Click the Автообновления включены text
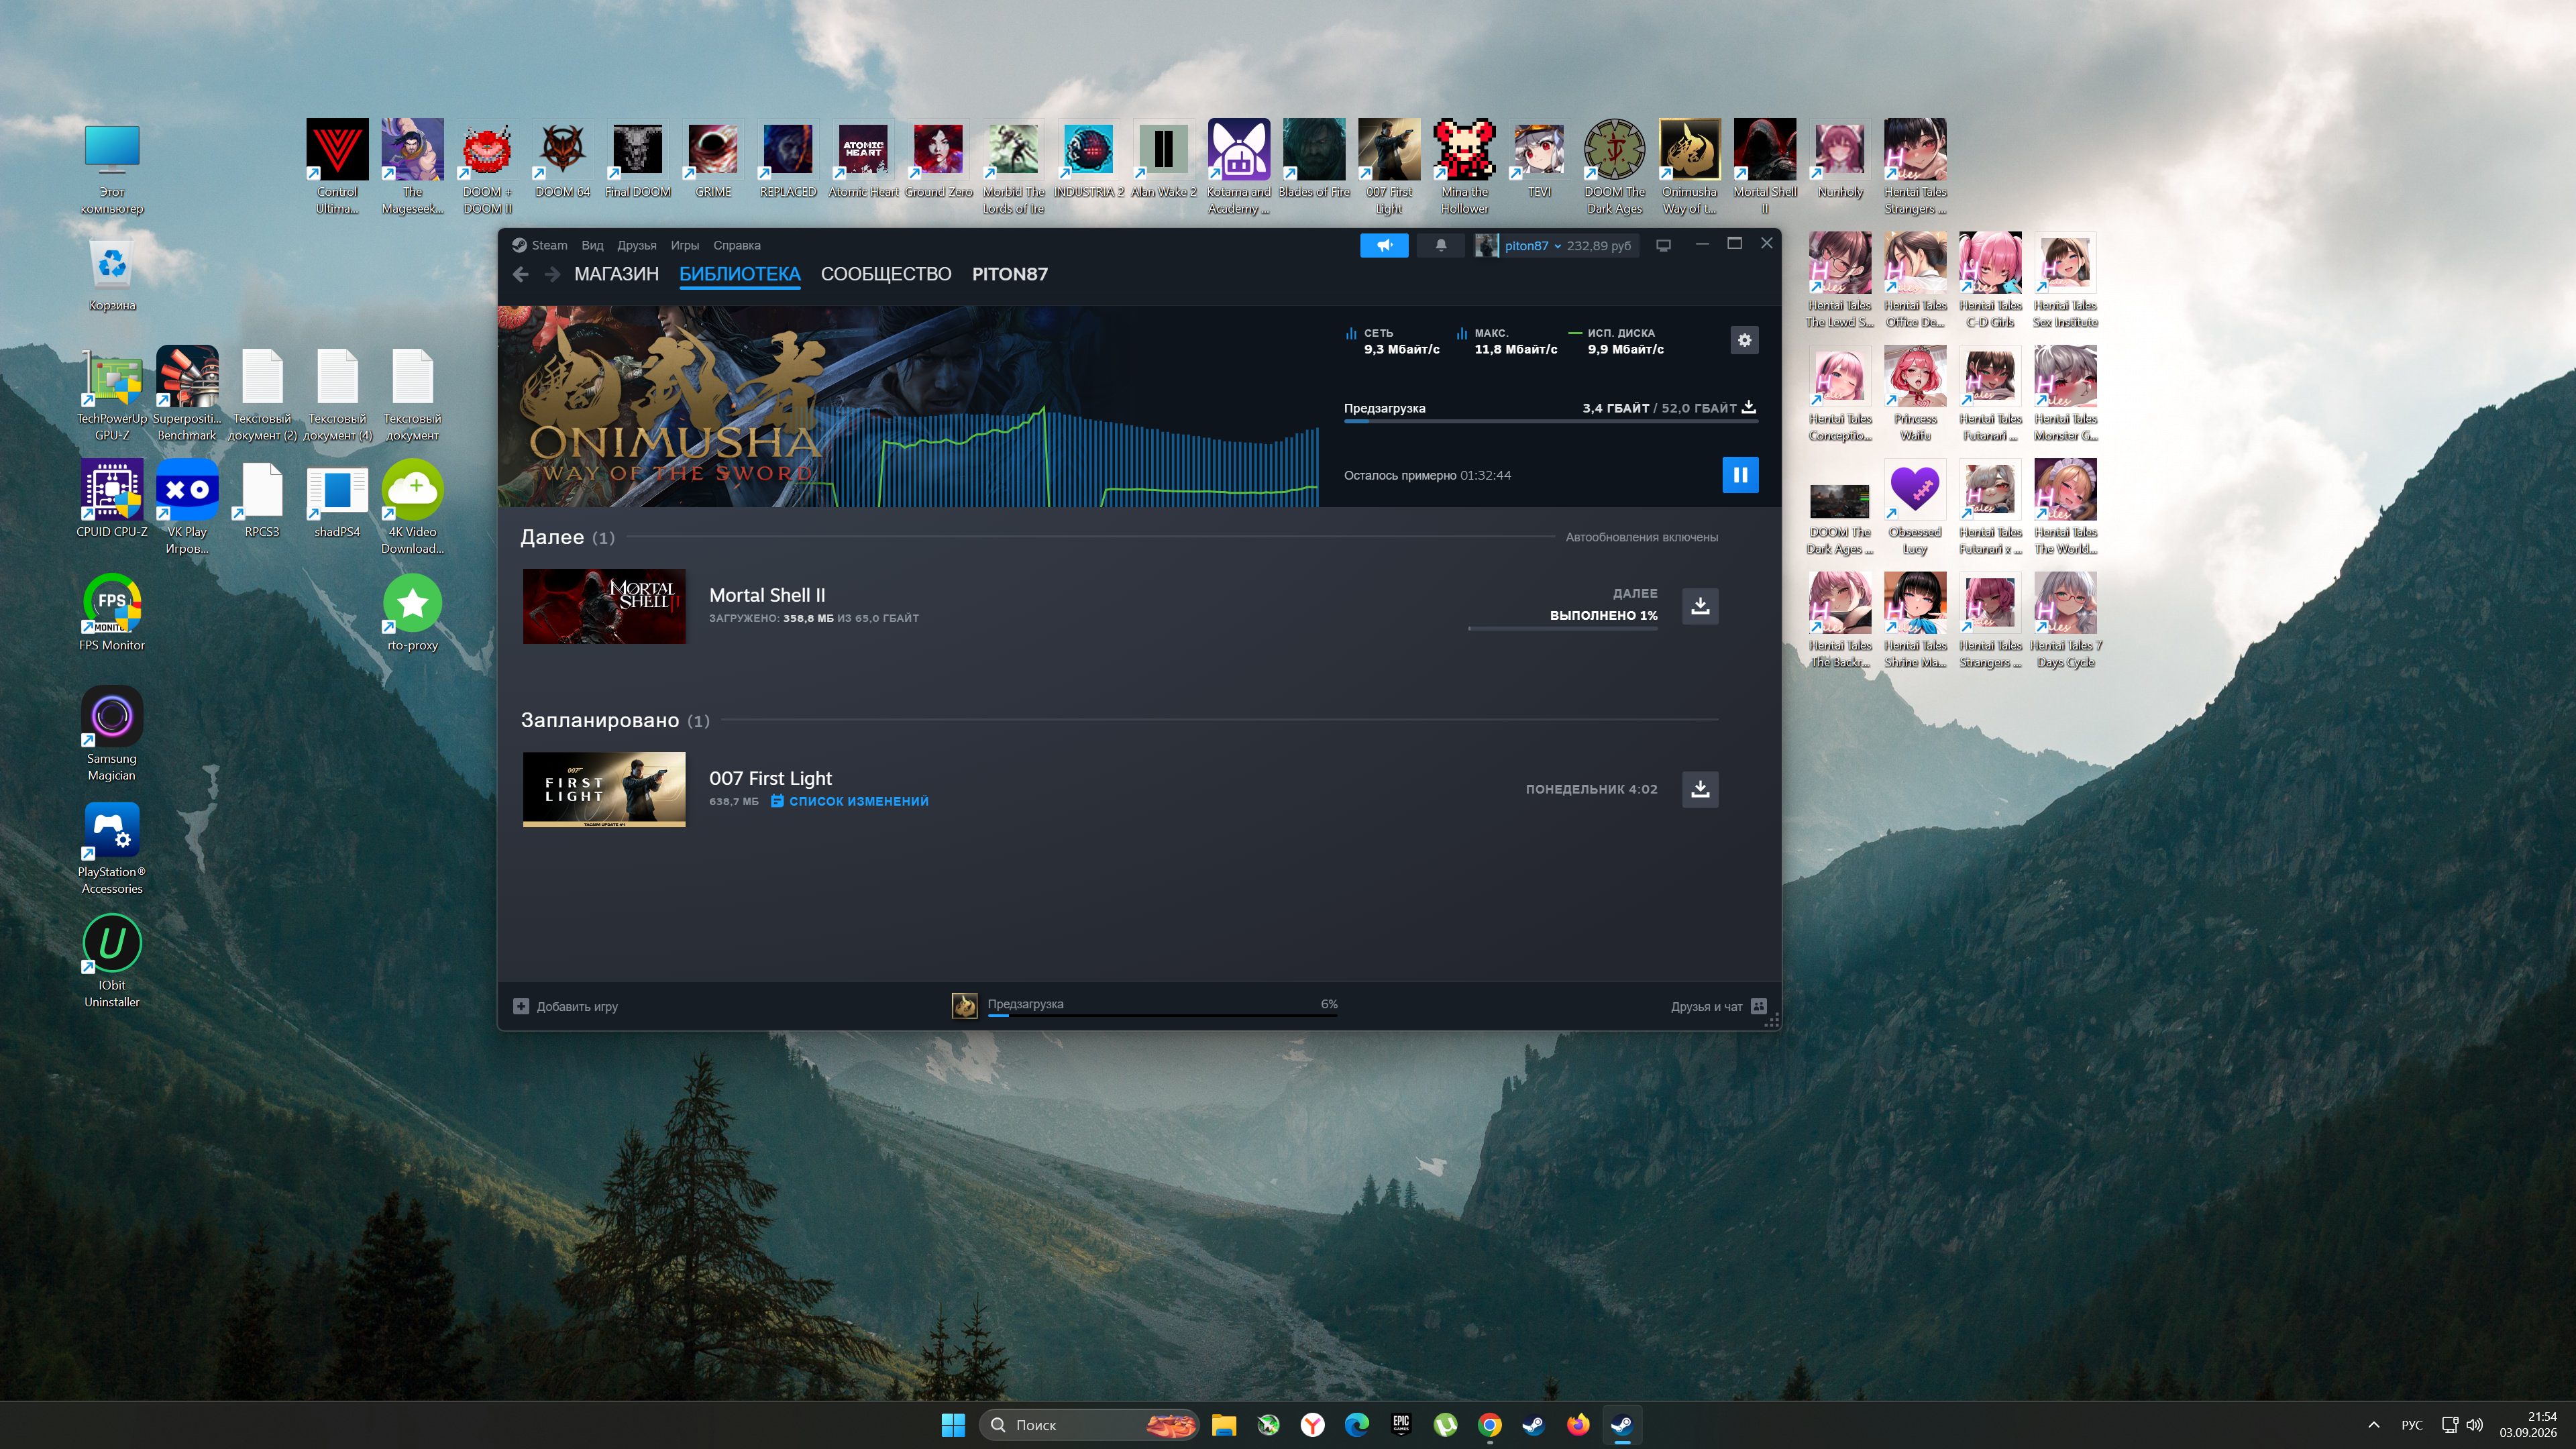2576x1449 pixels. point(1642,537)
